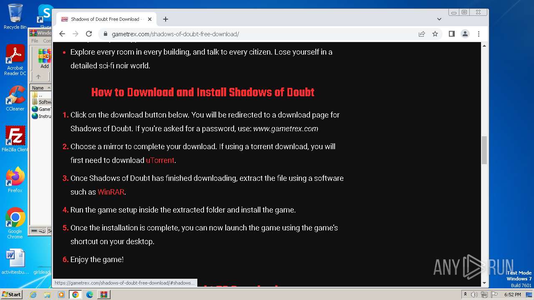Sort WinRAR list by Name column
The height and width of the screenshot is (300, 534).
point(40,87)
